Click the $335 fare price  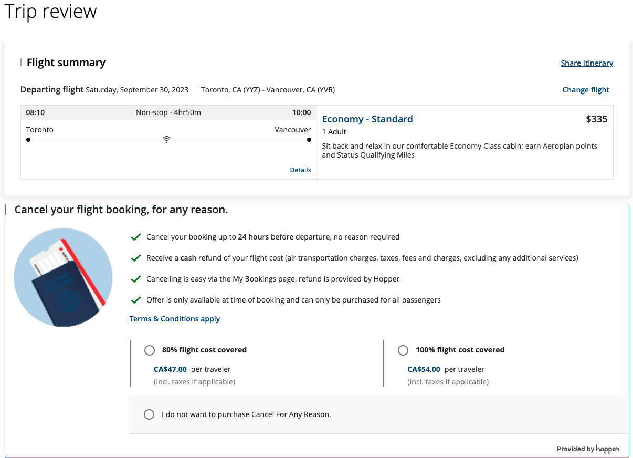[596, 119]
